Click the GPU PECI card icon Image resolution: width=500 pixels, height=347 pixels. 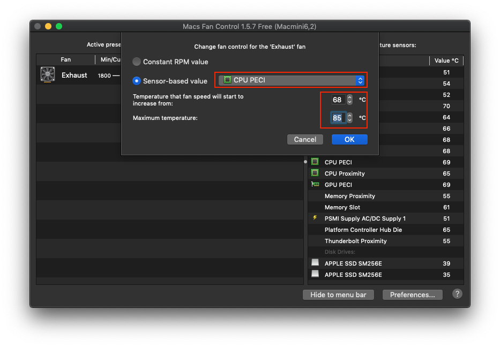(315, 184)
